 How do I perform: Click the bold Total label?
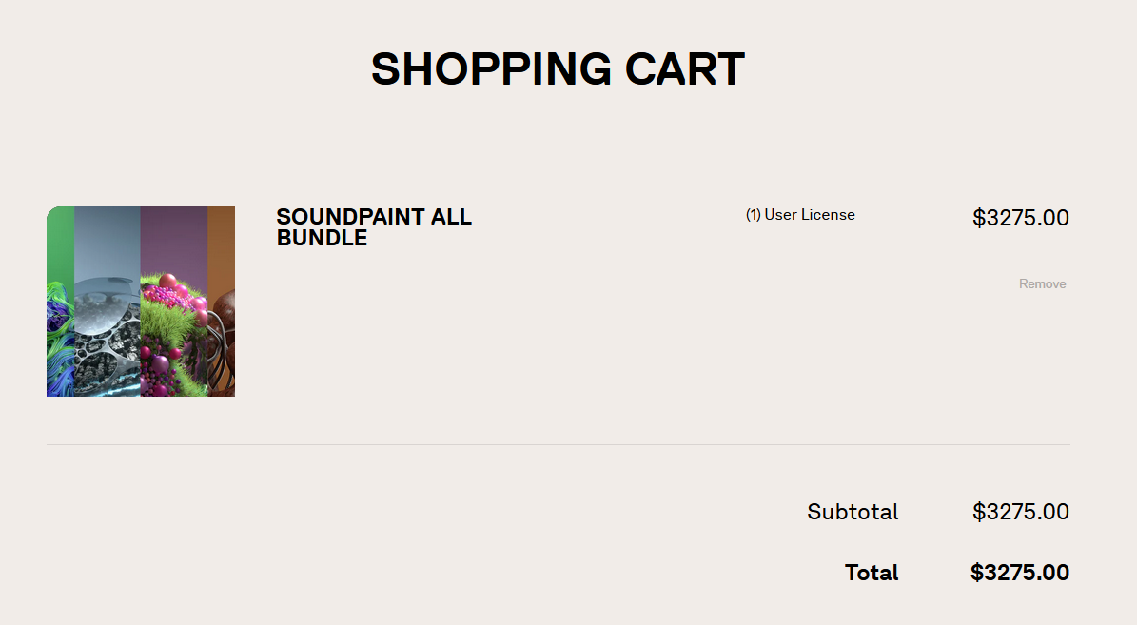click(872, 573)
